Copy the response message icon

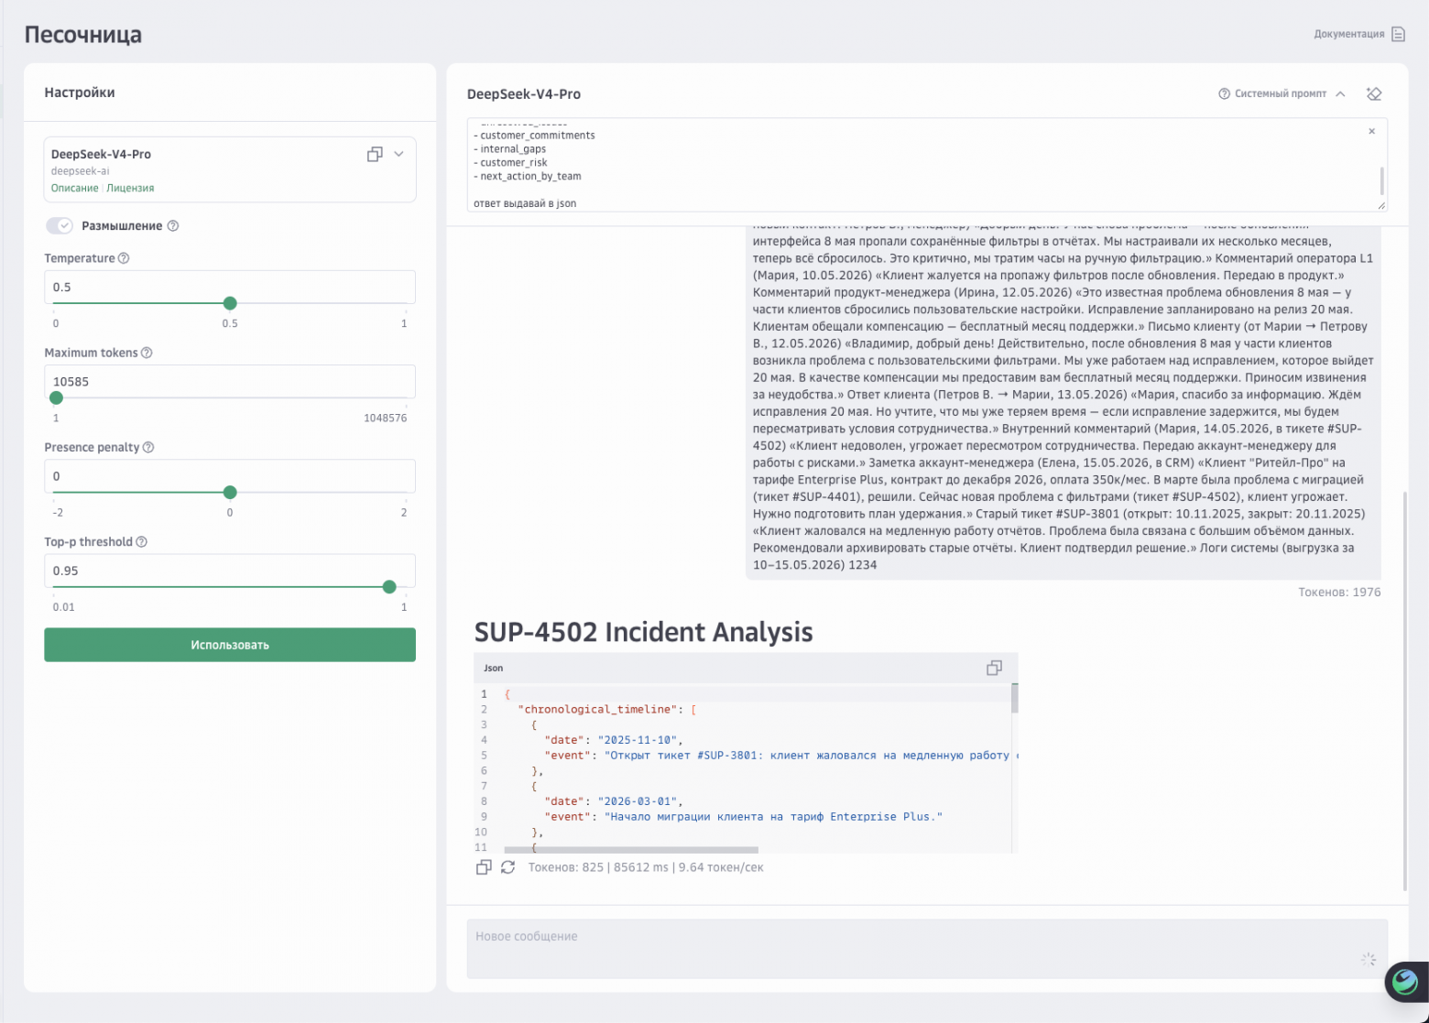[x=484, y=867]
